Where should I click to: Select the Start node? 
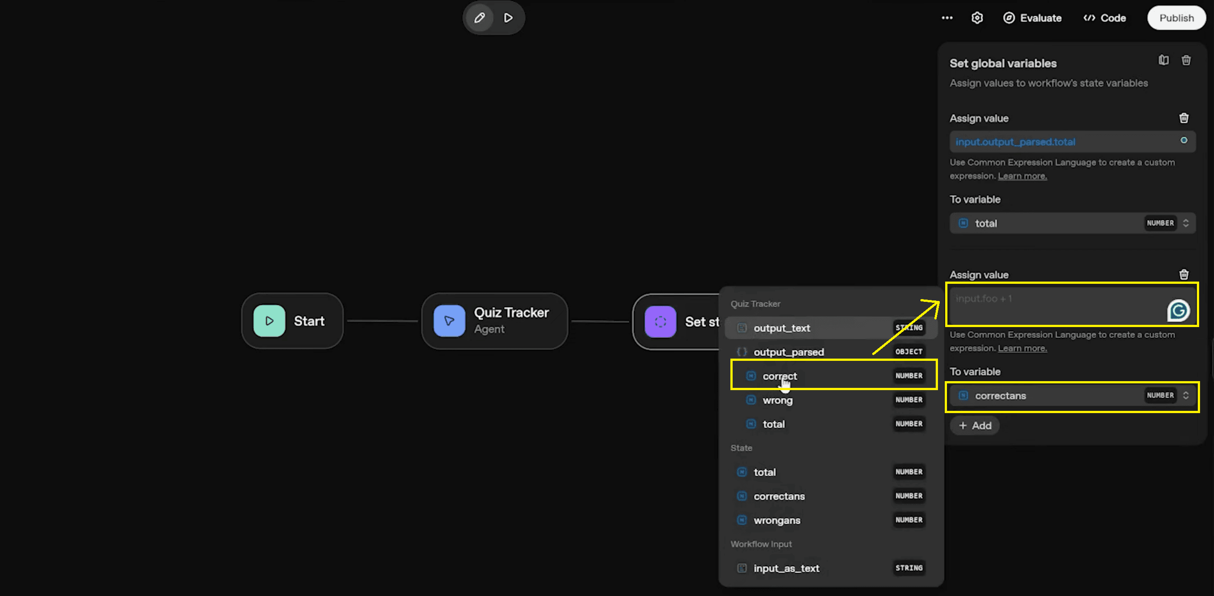292,321
